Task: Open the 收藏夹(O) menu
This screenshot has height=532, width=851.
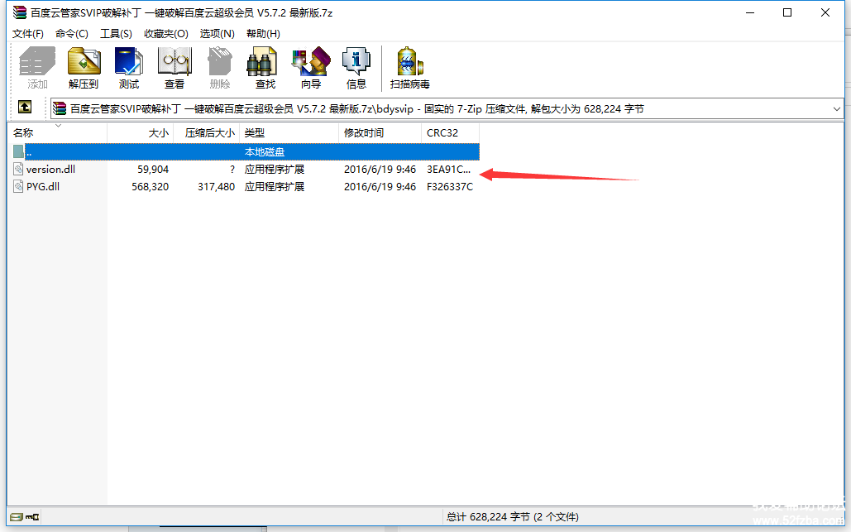Action: (x=166, y=34)
